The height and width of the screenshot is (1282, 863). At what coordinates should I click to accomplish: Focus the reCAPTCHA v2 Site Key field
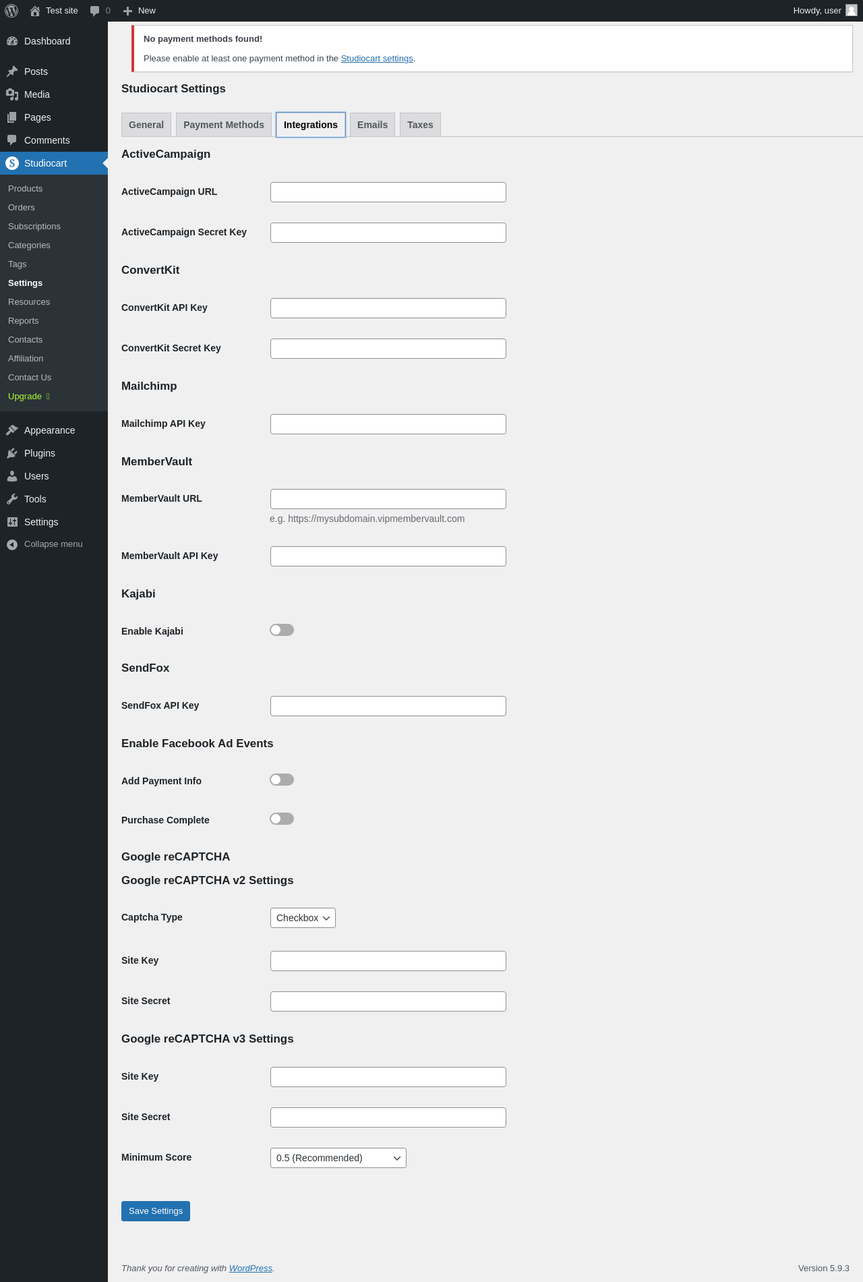click(388, 961)
